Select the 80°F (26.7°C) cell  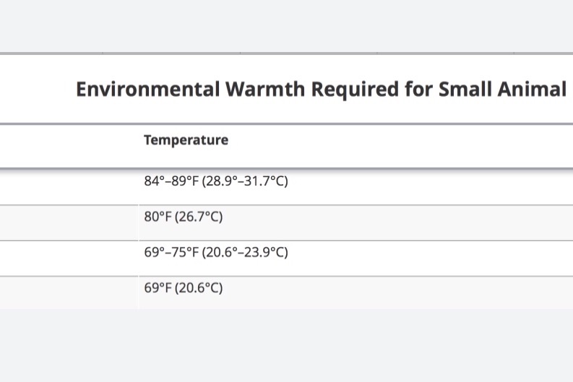356,222
